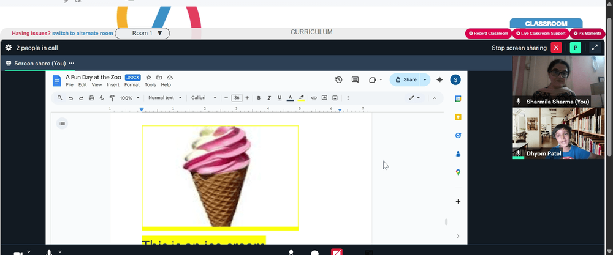Open the Google account avatar S

(455, 79)
